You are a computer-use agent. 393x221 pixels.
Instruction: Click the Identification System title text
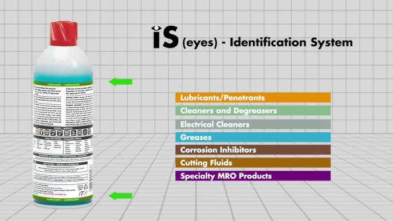pos(291,42)
